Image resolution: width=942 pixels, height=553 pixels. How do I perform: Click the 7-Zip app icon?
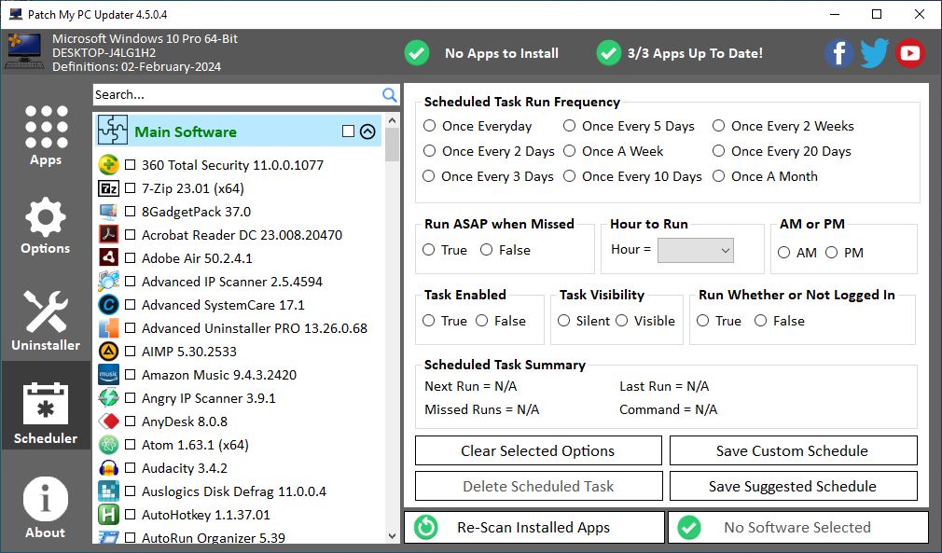(x=108, y=188)
